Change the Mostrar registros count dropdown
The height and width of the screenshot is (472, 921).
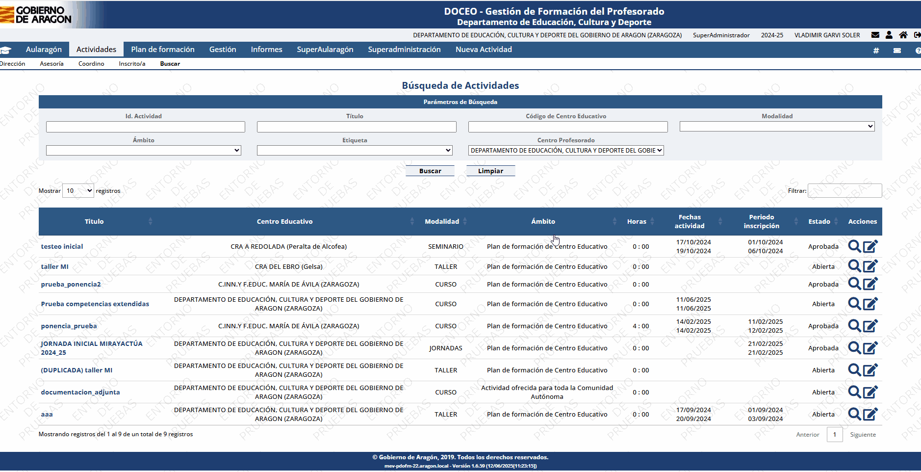click(78, 191)
